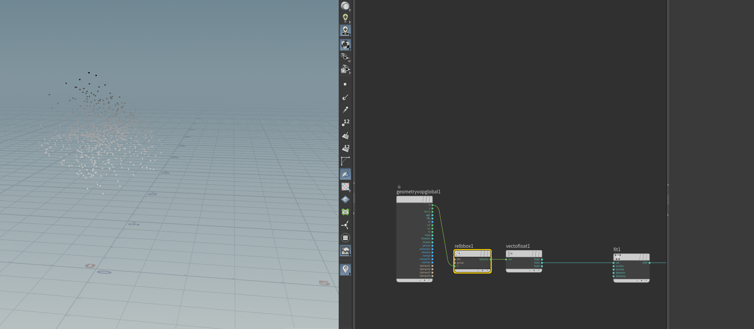The image size is (754, 329).
Task: Toggle the middle flag on vectofloat1 node
Action: point(537,253)
